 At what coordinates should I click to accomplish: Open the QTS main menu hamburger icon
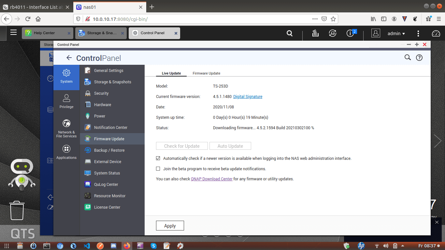coord(13,32)
